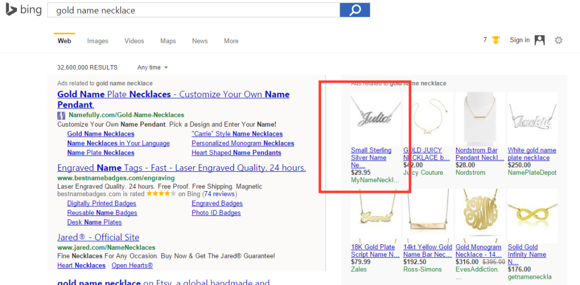Open Engraved Name Tags ad title
The image size is (580, 285).
coord(182,169)
